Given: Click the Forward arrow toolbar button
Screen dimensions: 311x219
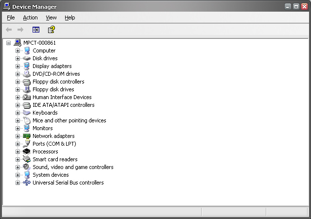Looking at the screenshot, I should pos(20,30).
